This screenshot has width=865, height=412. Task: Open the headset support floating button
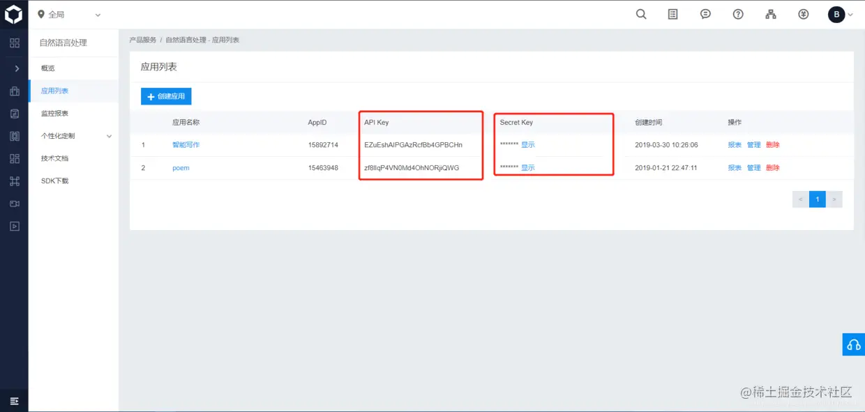853,344
